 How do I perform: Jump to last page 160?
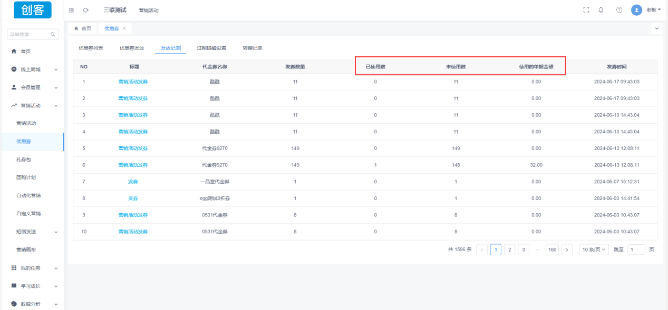click(552, 249)
